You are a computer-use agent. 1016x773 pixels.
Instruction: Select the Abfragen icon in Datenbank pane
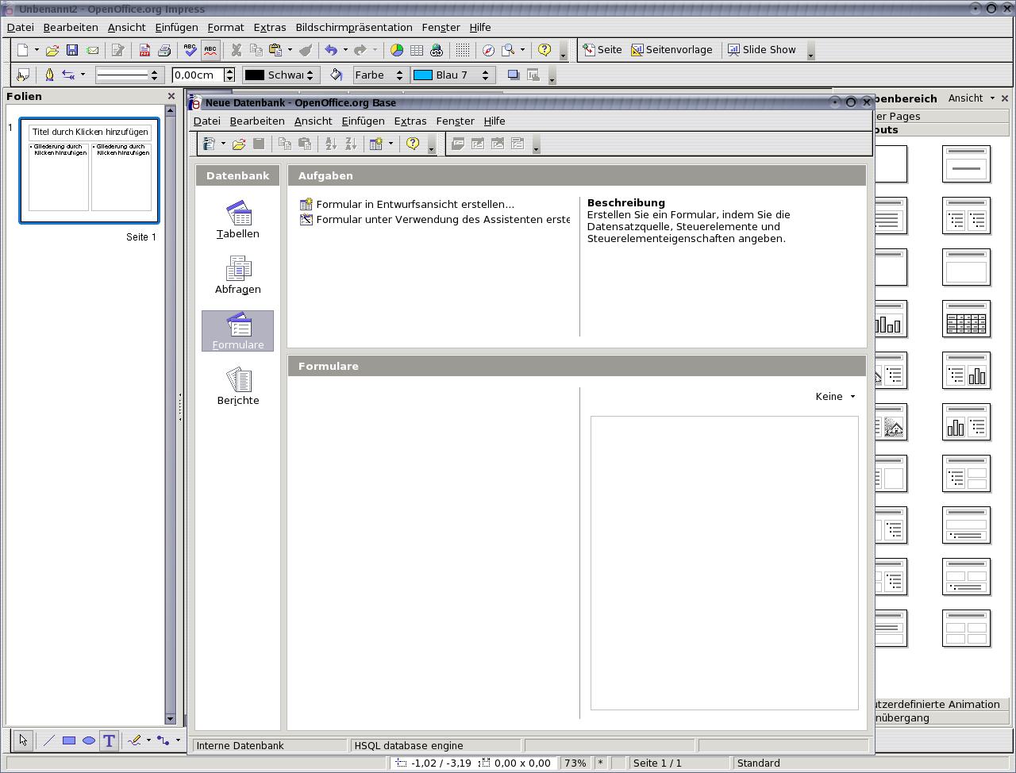[x=238, y=275]
